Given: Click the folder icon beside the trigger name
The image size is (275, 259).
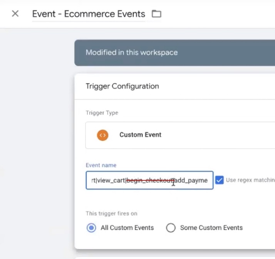Looking at the screenshot, I should [x=156, y=14].
